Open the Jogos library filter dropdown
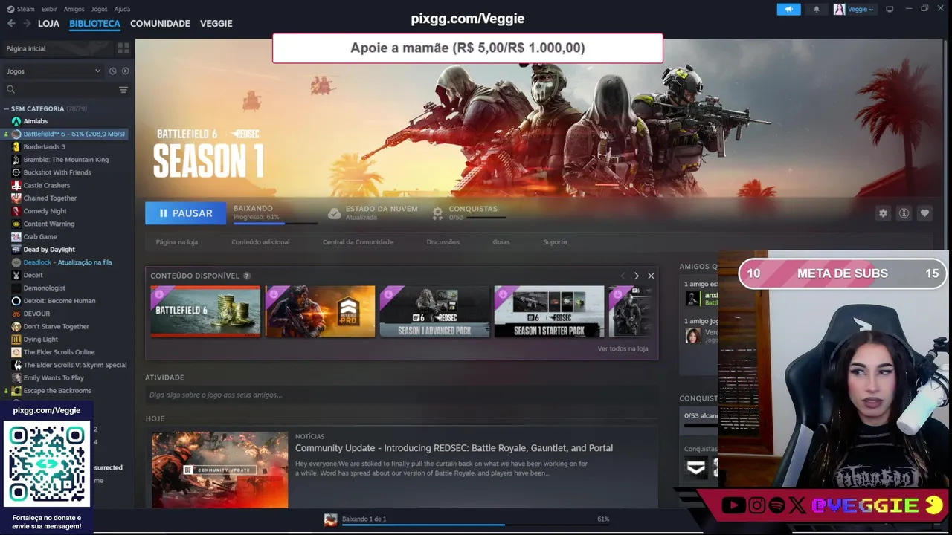 point(53,71)
